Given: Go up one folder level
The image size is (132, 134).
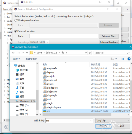Looking at the screenshot, I should pos(27,53).
